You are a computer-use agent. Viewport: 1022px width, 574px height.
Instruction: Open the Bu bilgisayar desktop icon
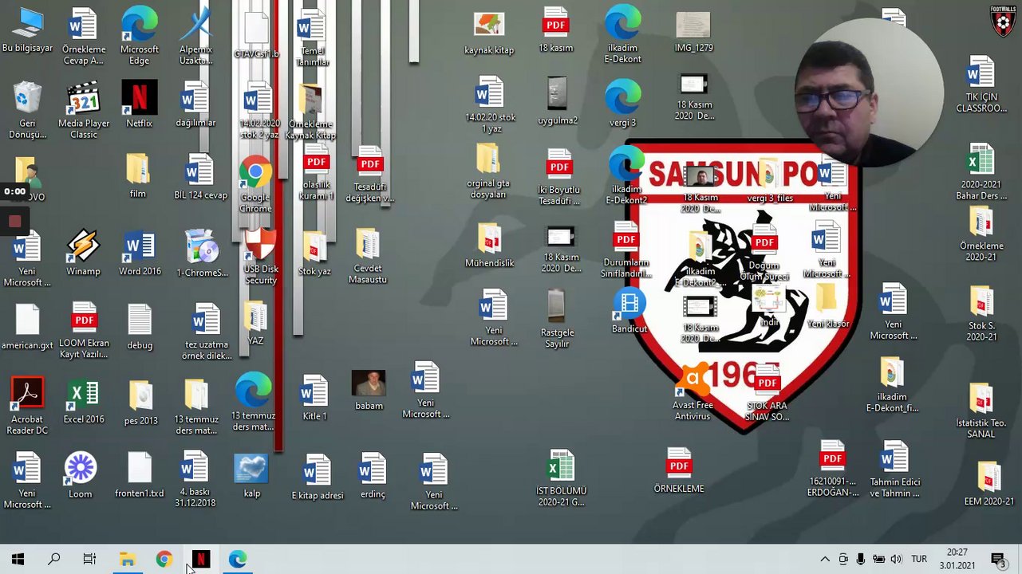tap(27, 30)
